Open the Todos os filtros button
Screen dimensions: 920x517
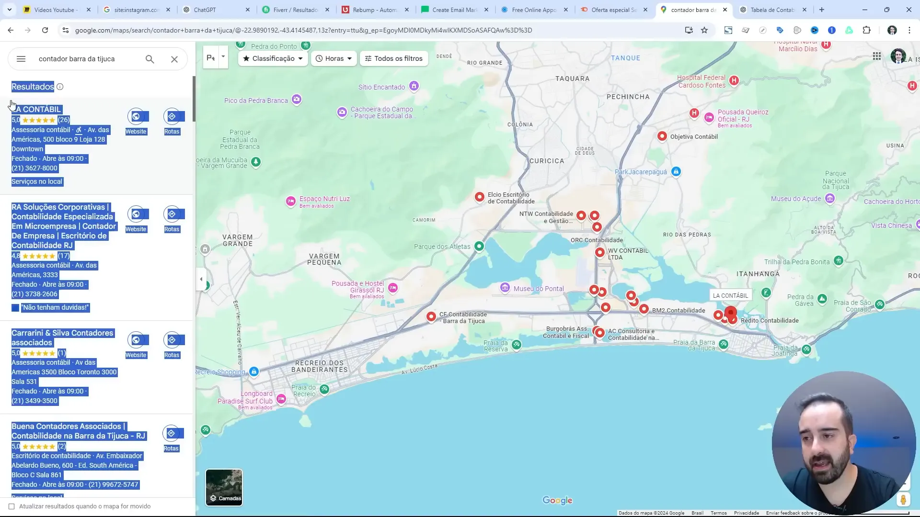pyautogui.click(x=394, y=58)
